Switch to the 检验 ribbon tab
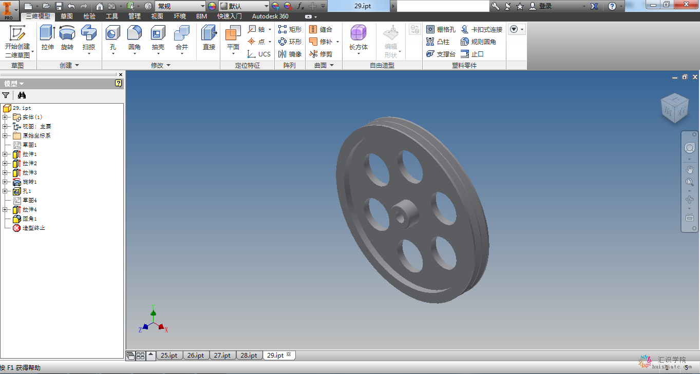 pyautogui.click(x=89, y=16)
